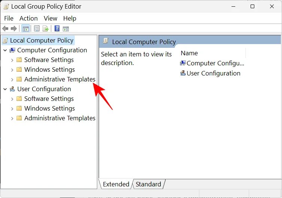Expand Windows Settings under Computer Configuration
This screenshot has width=282, height=198.
pos(12,70)
